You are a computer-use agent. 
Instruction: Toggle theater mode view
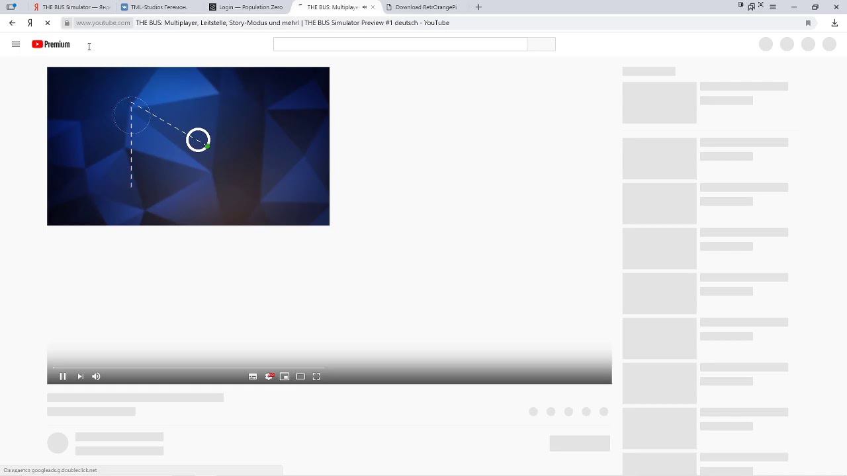click(300, 376)
